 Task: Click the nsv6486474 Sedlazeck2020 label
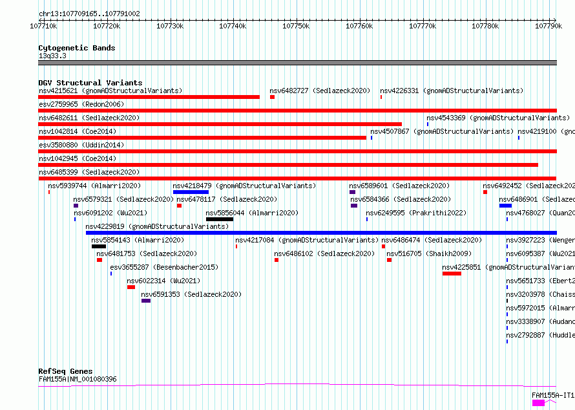coord(432,240)
